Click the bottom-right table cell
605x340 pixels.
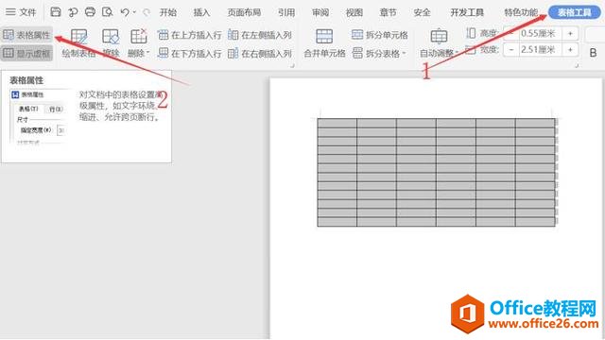coord(535,222)
